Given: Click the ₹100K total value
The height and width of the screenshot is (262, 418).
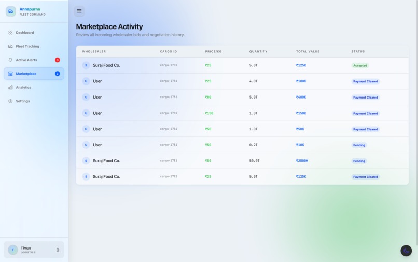Looking at the screenshot, I should (x=301, y=81).
